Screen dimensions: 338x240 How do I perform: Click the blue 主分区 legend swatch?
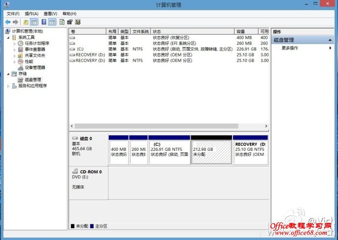click(92, 226)
